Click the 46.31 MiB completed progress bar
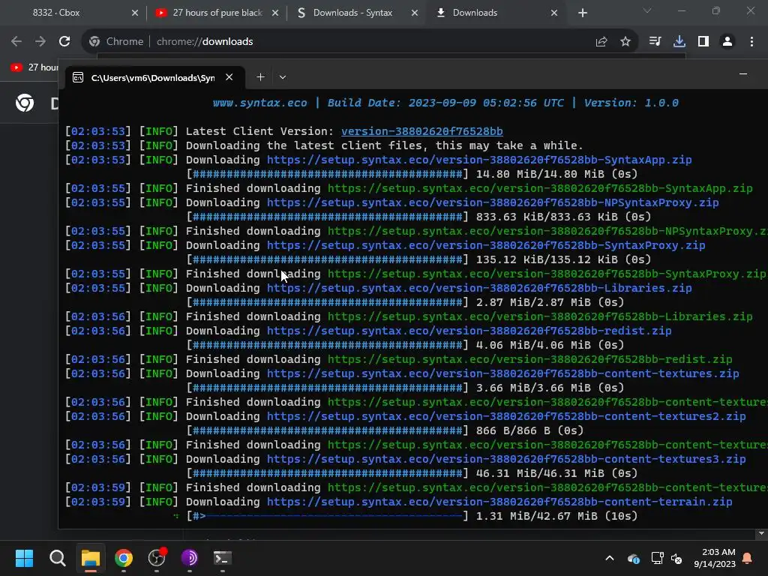This screenshot has width=768, height=576. (327, 473)
